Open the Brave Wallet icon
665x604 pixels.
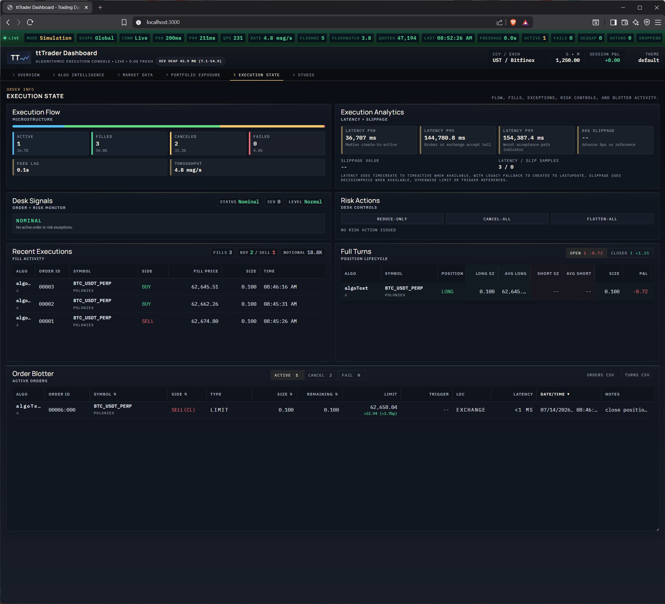[x=624, y=23]
